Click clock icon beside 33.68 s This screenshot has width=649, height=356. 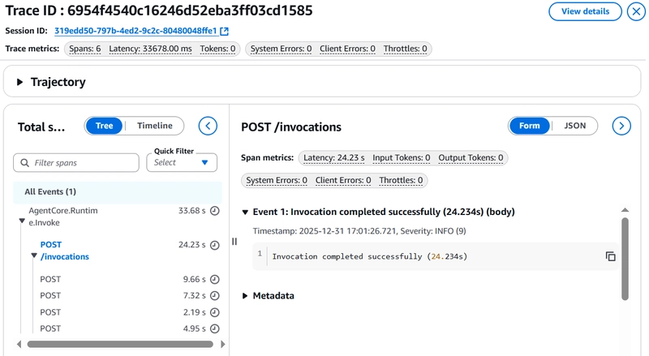tap(215, 211)
